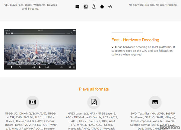Click the text 'No spyware, No ads, No user tracking.'
181x130 pixels.
coord(153,5)
